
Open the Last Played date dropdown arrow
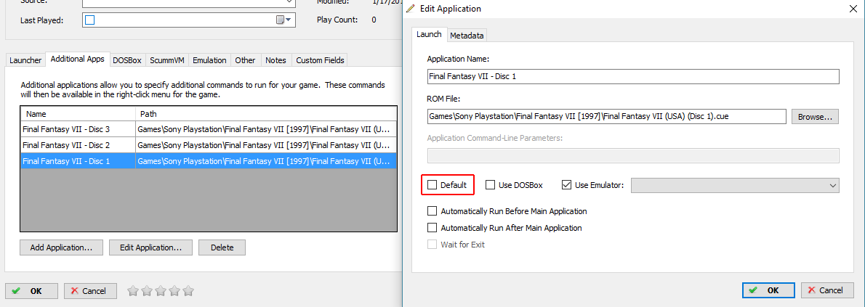[x=289, y=20]
